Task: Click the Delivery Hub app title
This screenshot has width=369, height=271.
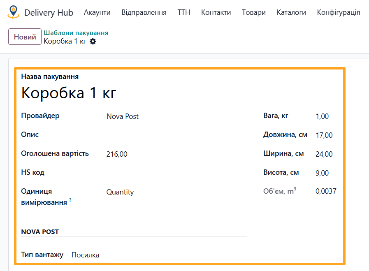Action: click(x=49, y=12)
